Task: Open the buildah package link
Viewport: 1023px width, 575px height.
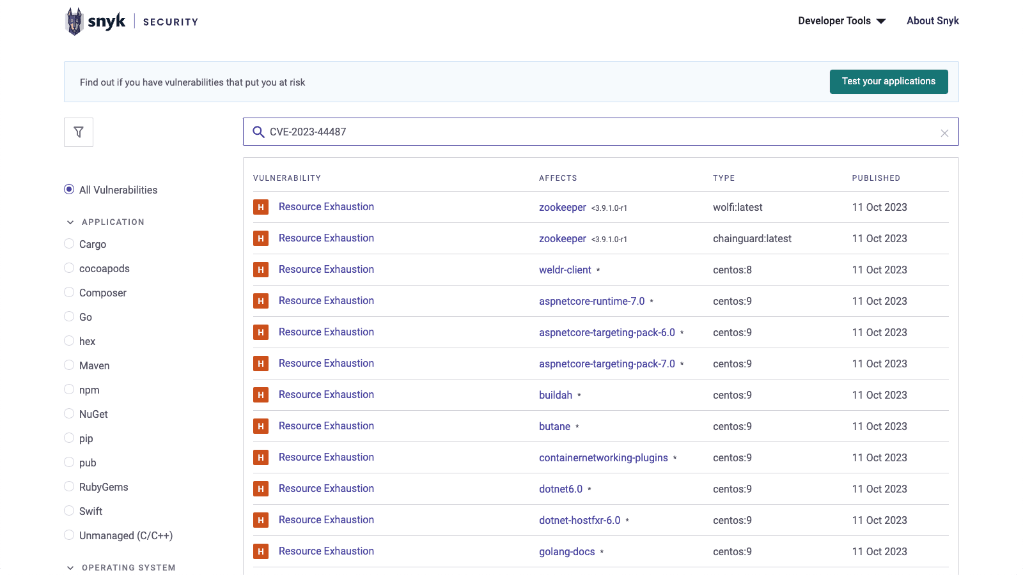Action: tap(556, 395)
